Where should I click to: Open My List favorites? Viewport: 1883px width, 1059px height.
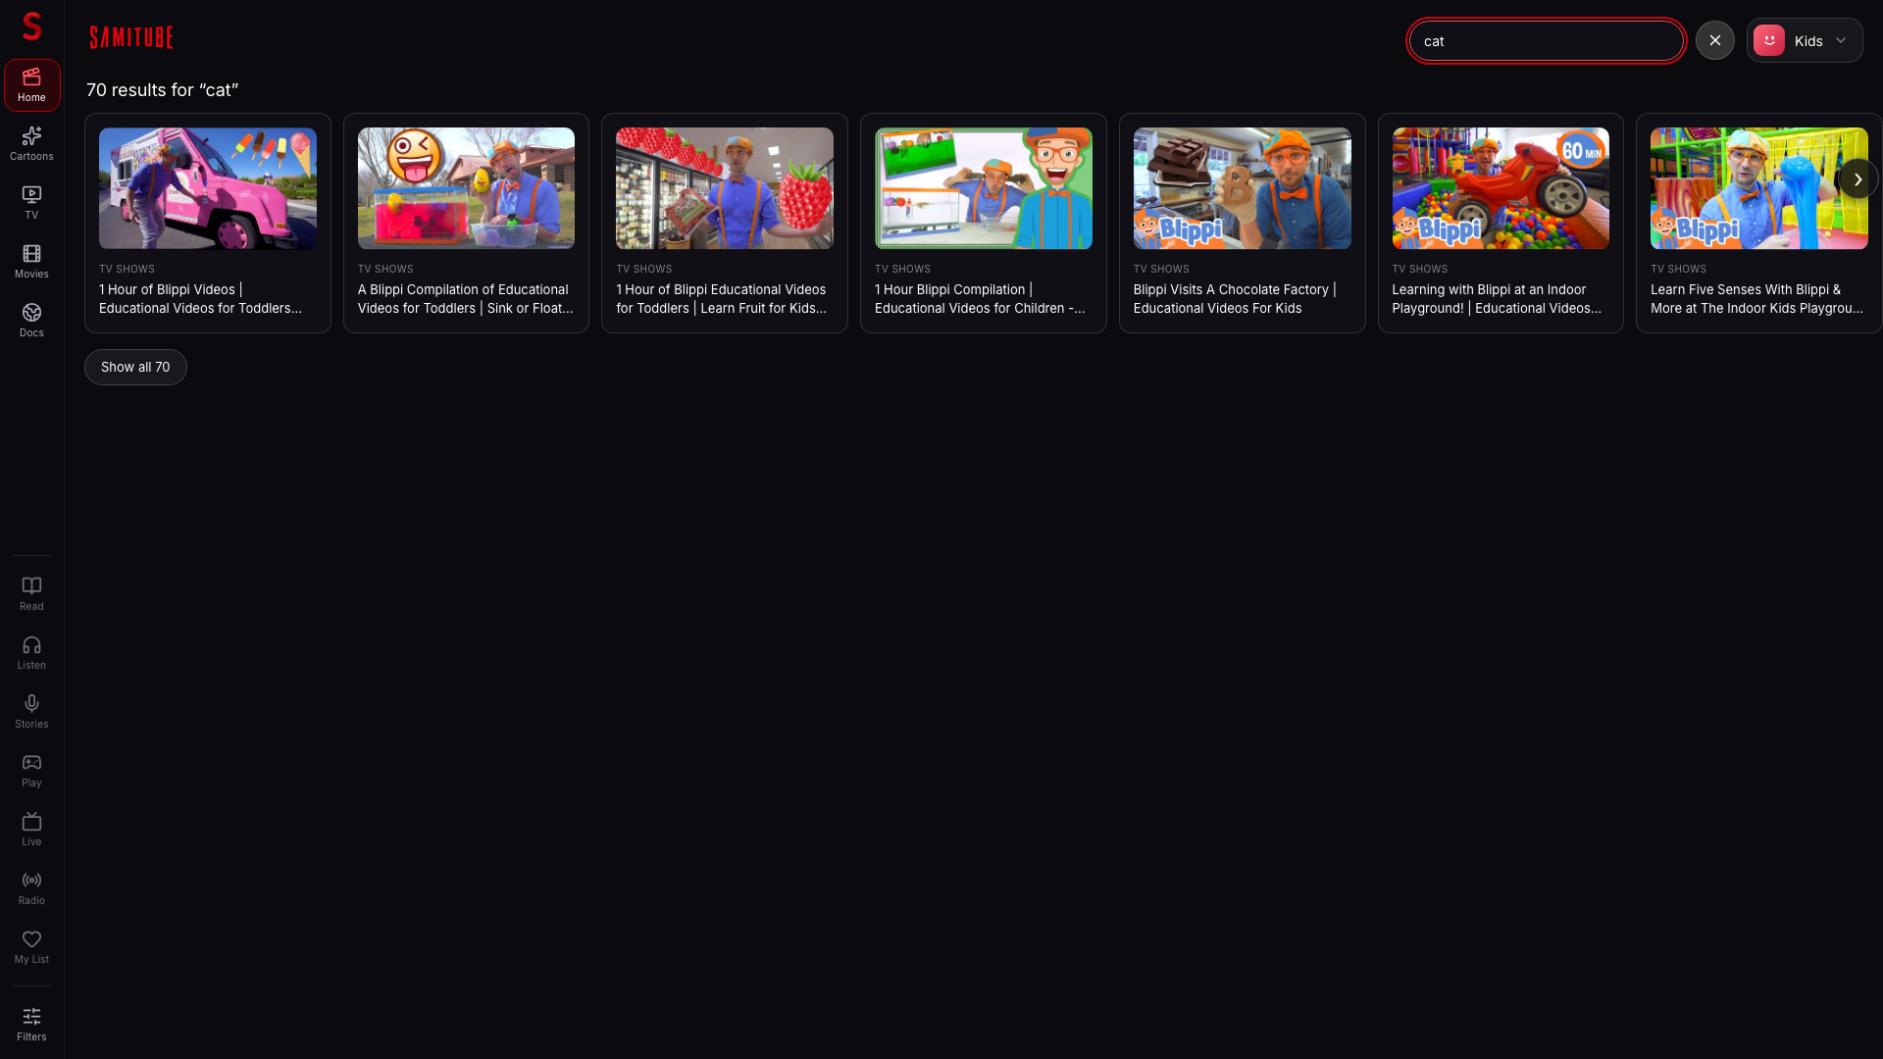click(x=31, y=947)
